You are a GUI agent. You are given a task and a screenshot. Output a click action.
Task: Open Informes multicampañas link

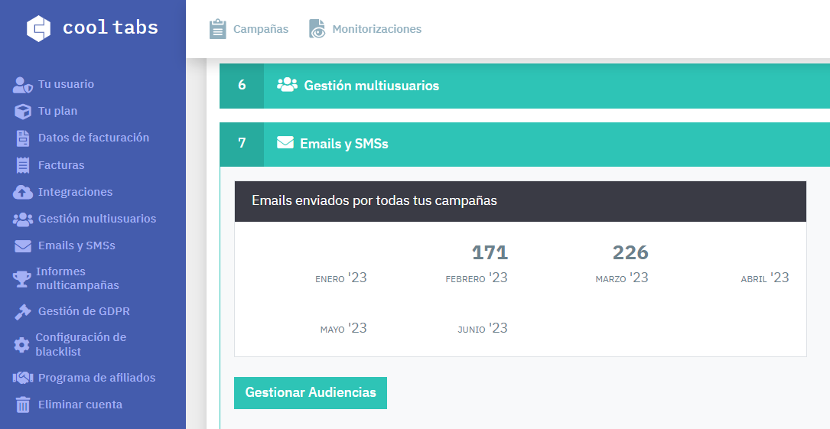77,278
